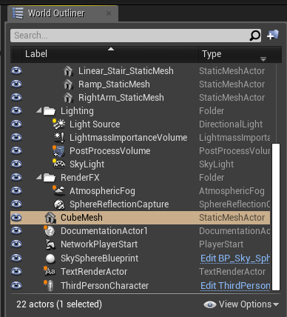The width and height of the screenshot is (287, 317).
Task: Open the Edit BP_Sky_Sphere link
Action: pos(235,258)
